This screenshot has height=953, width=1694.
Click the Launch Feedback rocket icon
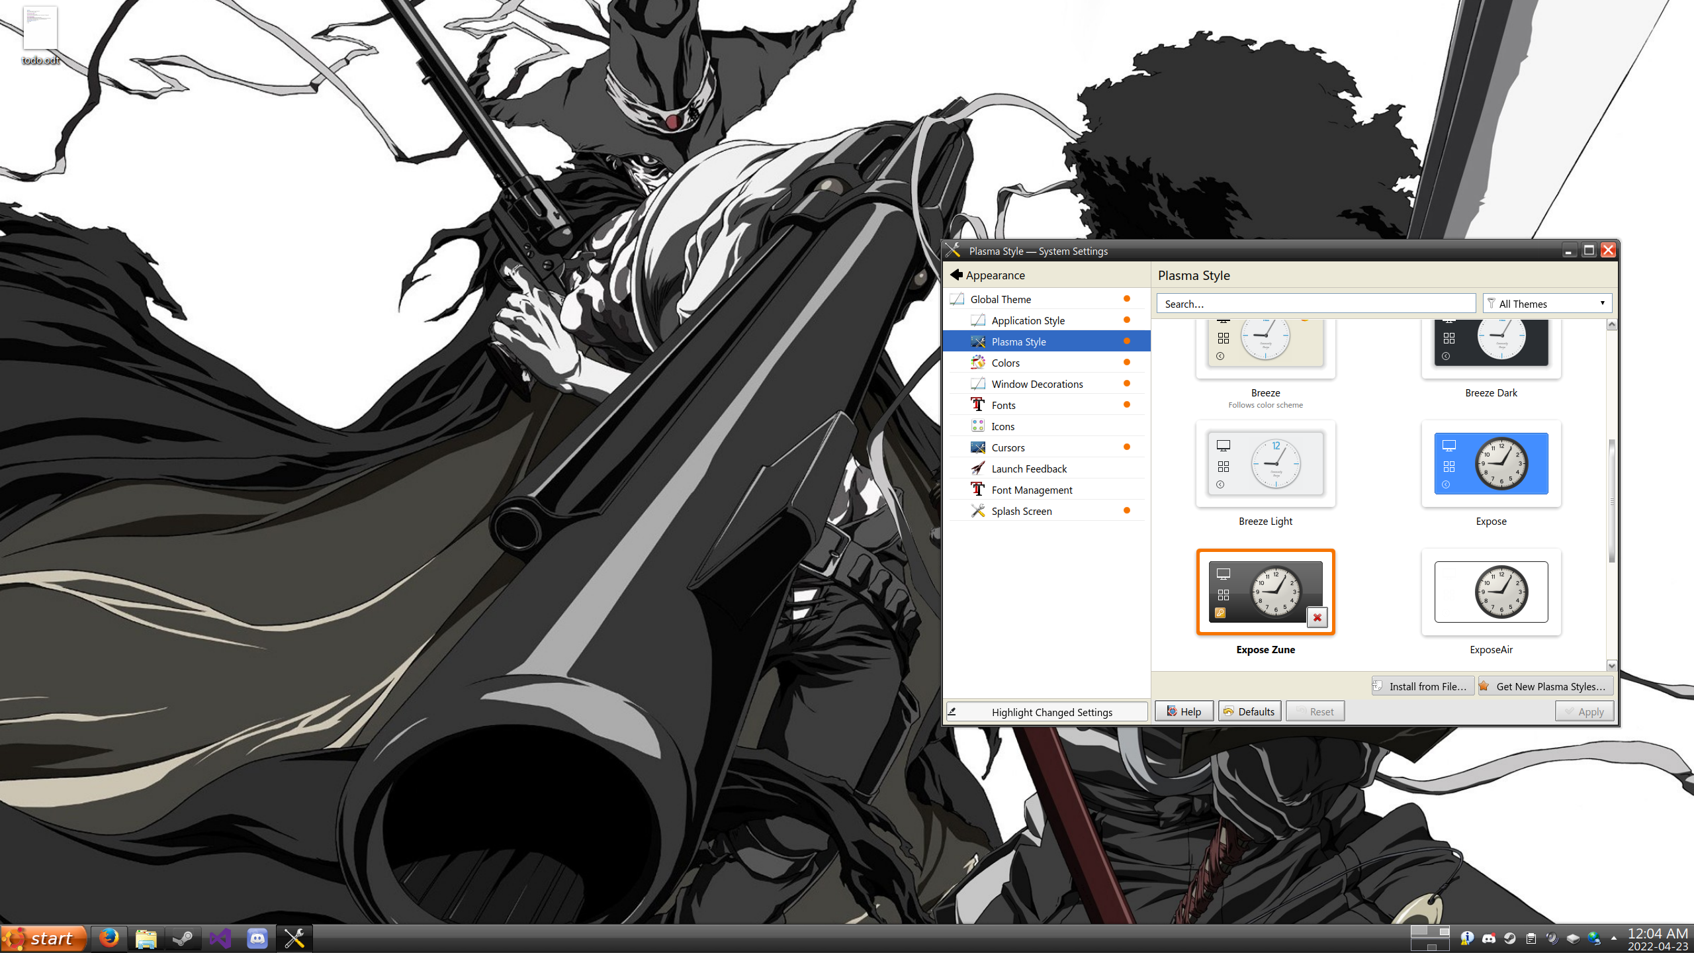point(977,468)
